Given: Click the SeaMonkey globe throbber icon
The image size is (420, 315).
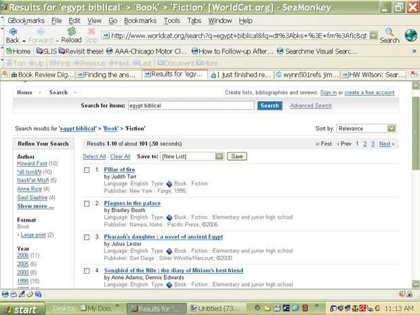Looking at the screenshot, I should (x=411, y=35).
